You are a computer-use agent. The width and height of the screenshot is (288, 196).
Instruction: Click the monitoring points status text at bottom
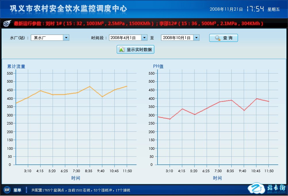pos(80,190)
